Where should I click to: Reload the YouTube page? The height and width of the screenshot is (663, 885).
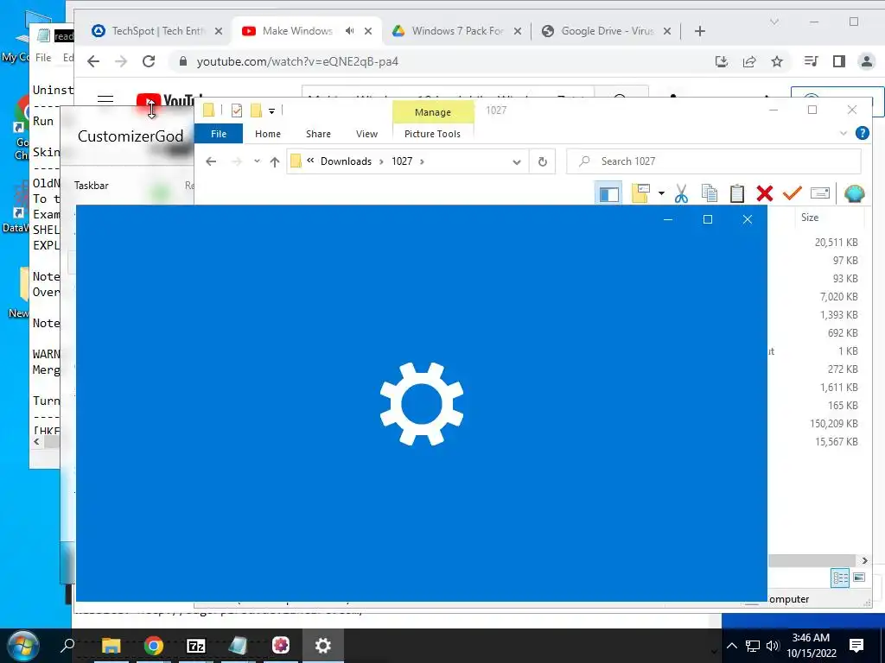click(149, 61)
